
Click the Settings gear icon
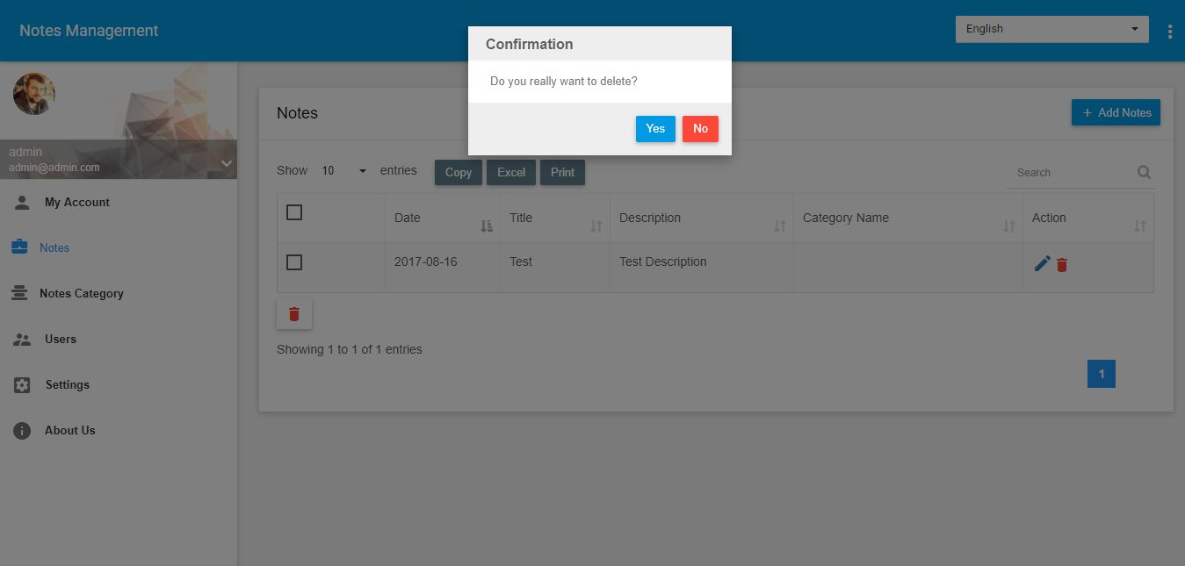click(x=22, y=385)
